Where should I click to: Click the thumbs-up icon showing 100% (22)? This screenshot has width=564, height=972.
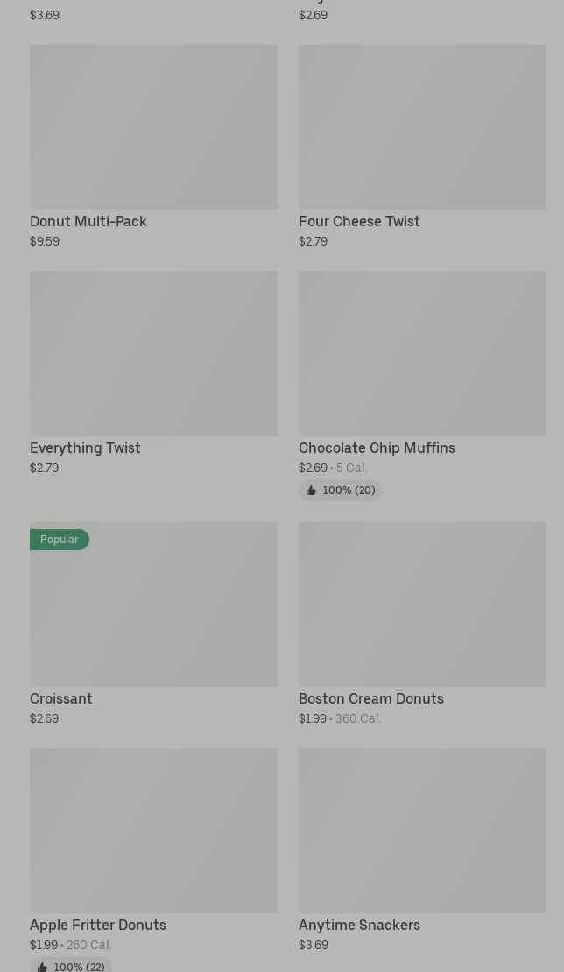42,967
